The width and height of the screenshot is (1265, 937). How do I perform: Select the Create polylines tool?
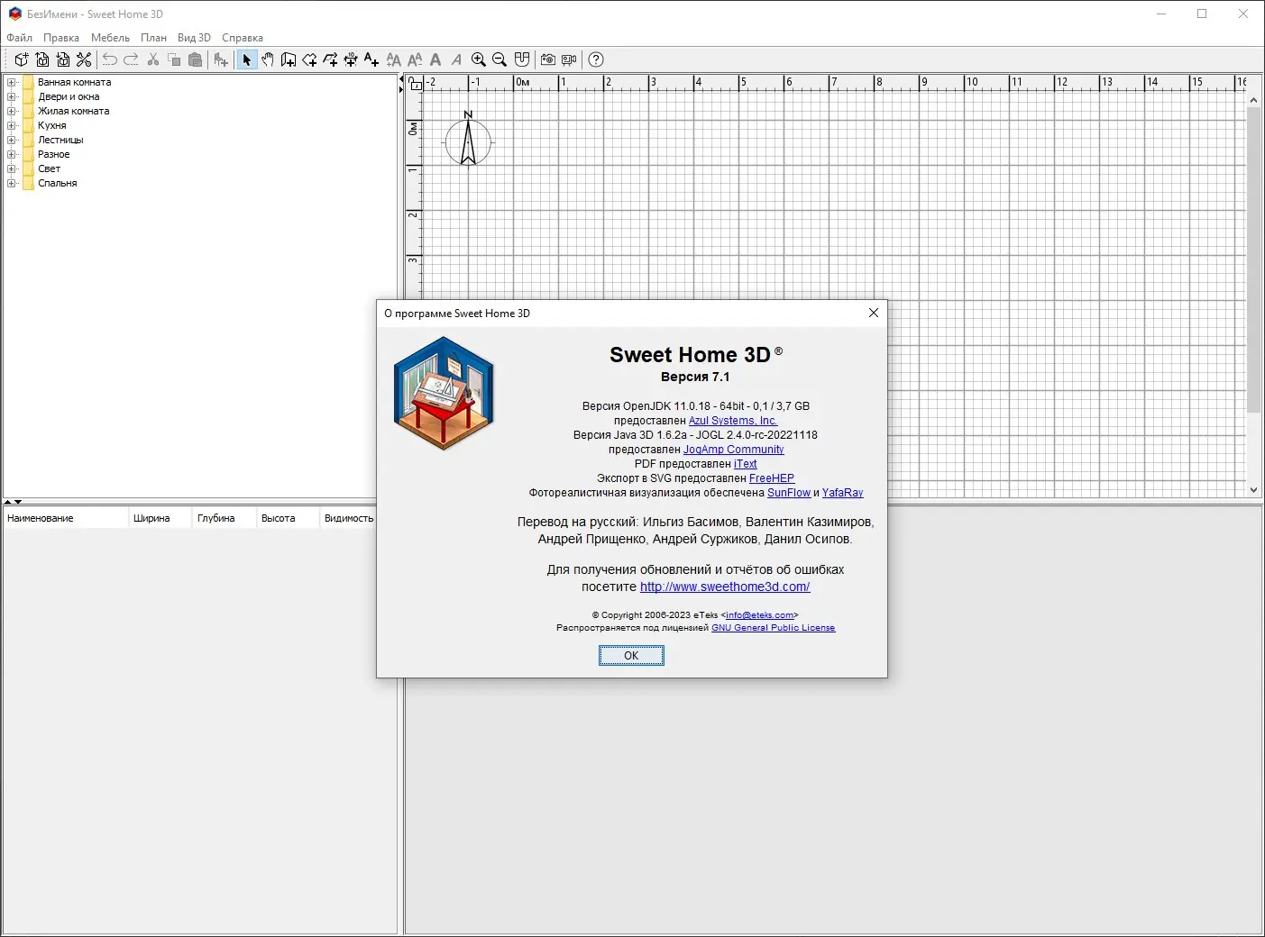330,59
